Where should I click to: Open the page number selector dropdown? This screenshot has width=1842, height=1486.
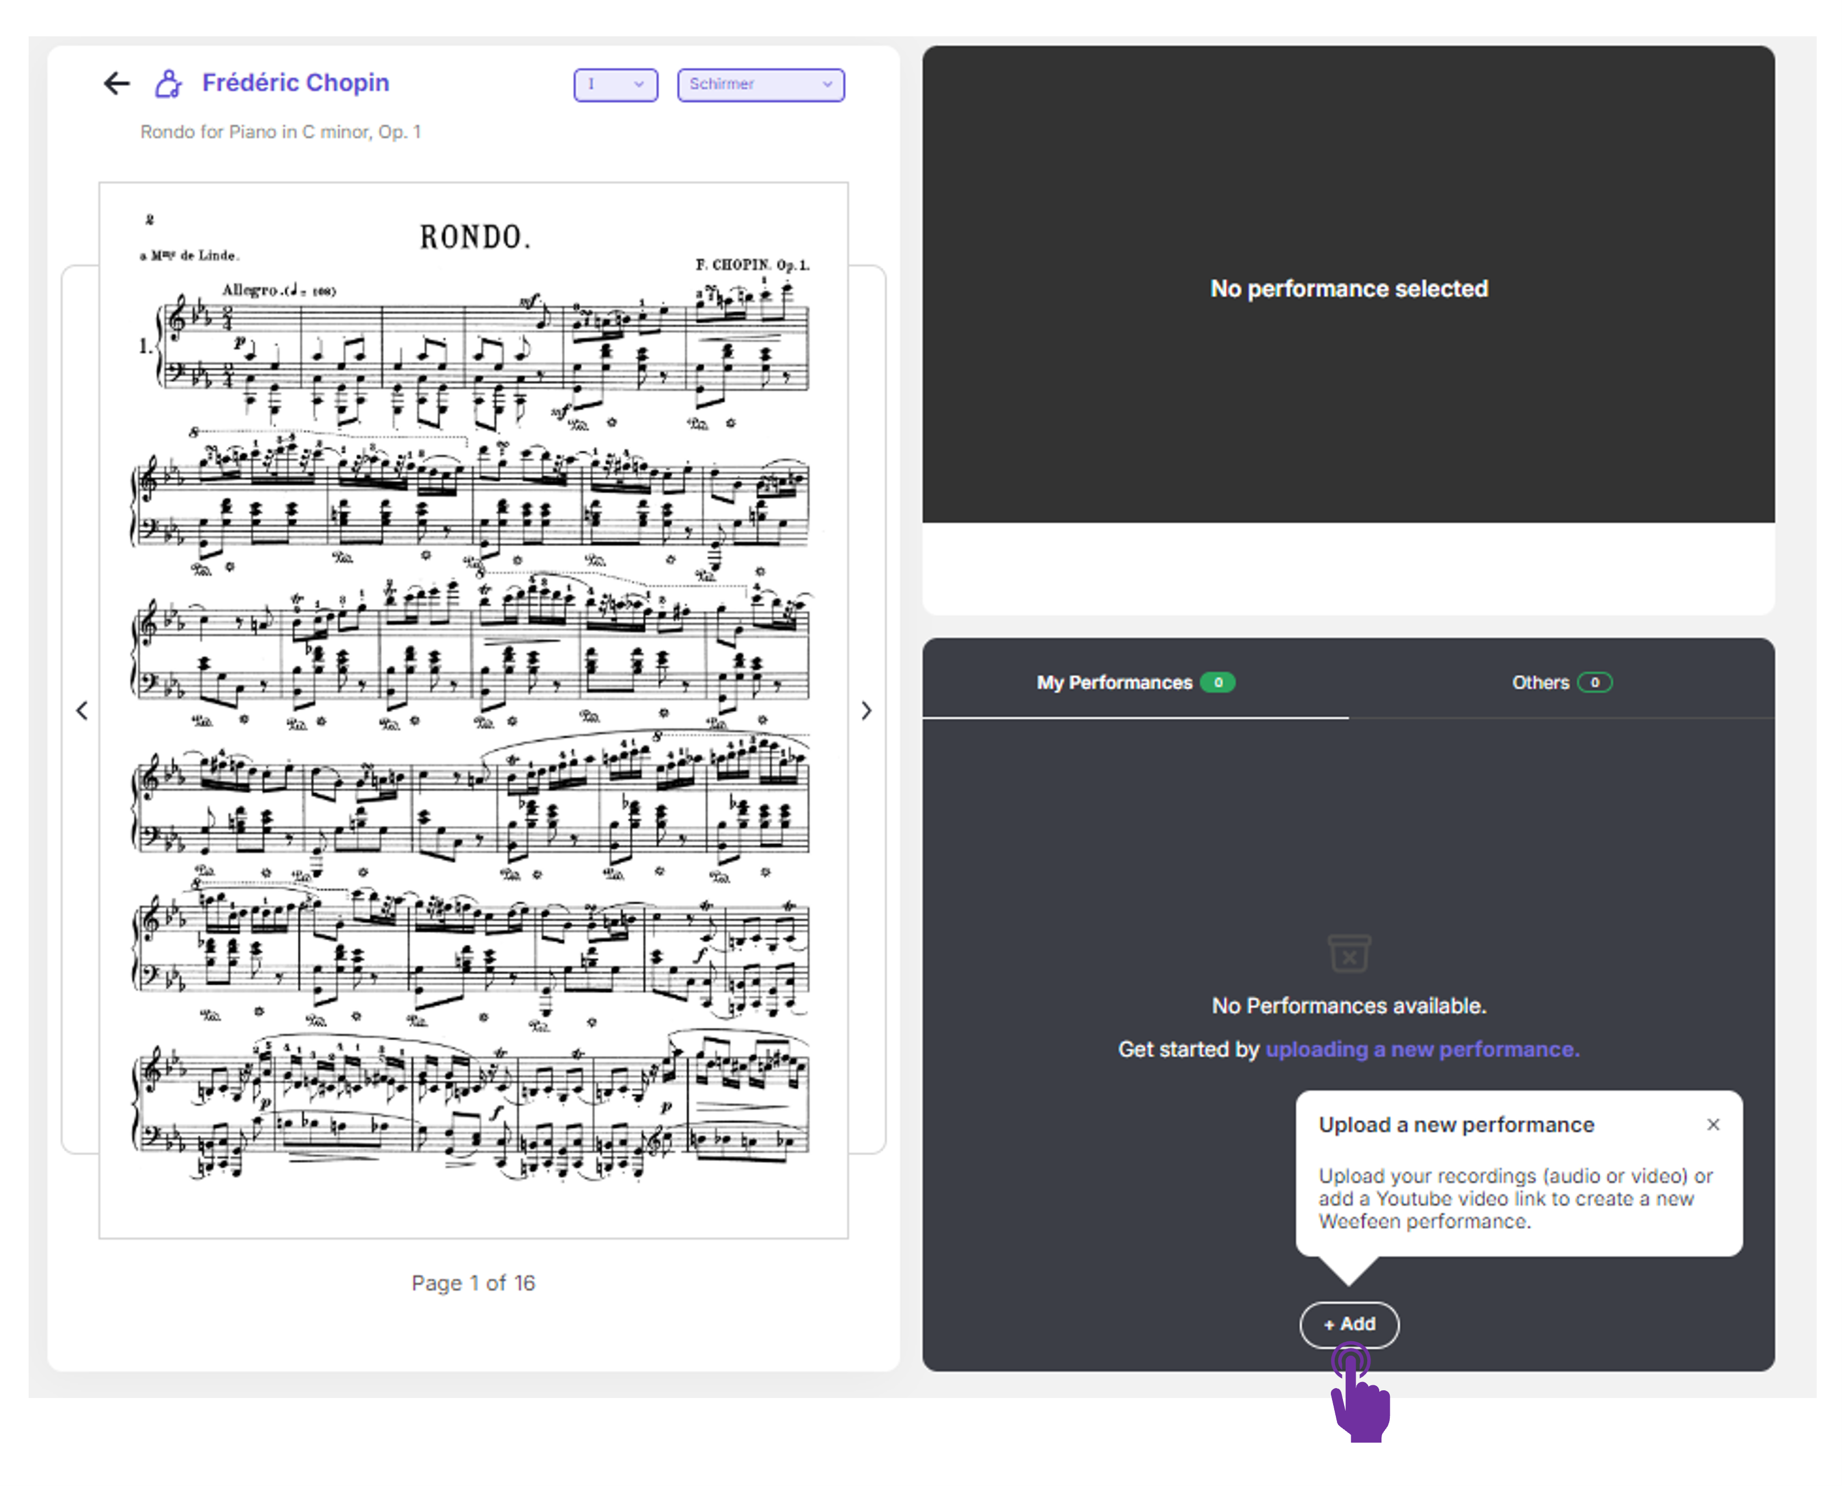[x=614, y=85]
